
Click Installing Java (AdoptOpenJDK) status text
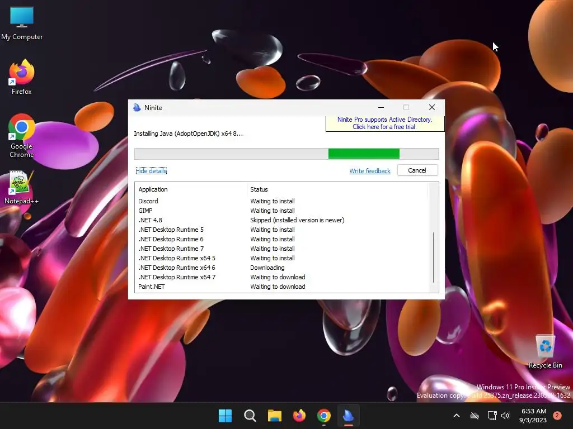[188, 134]
